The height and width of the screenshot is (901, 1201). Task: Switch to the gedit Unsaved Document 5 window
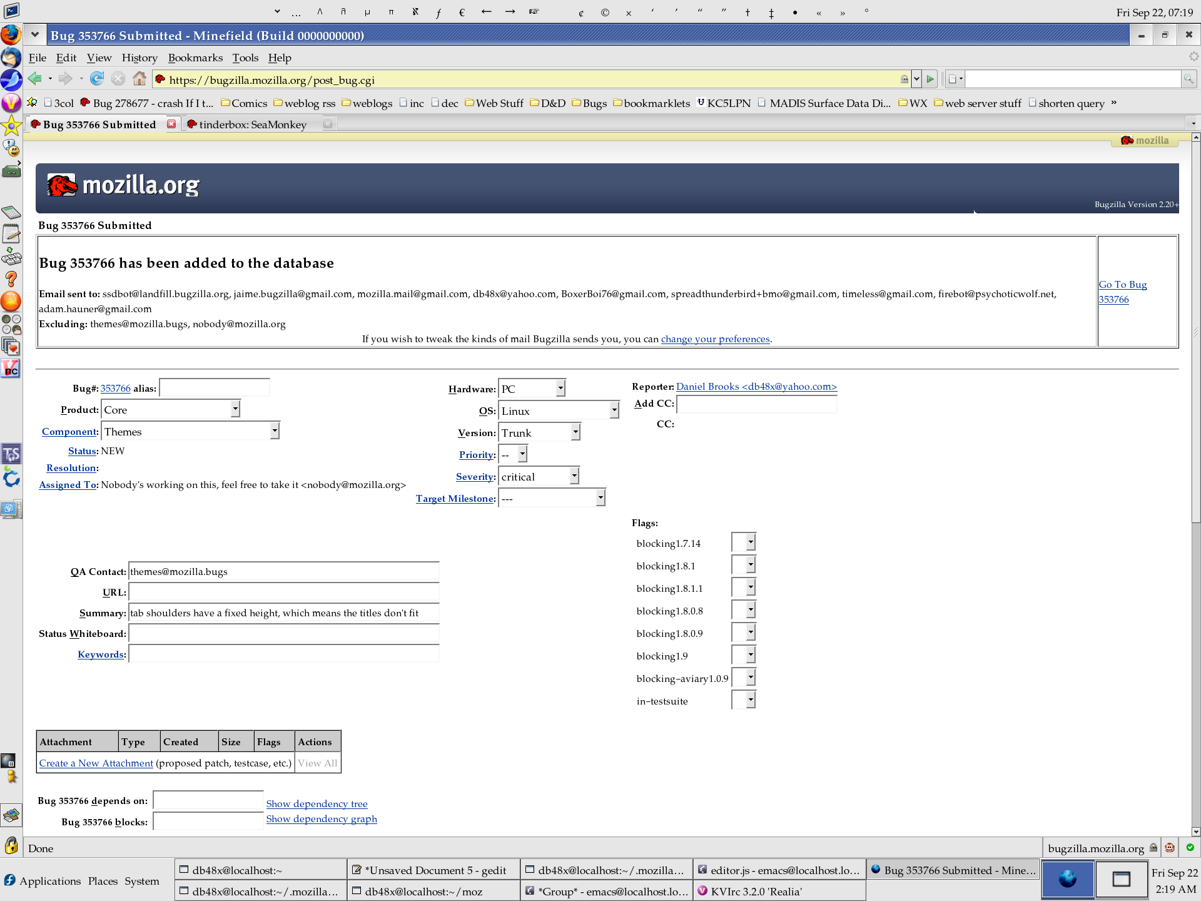pyautogui.click(x=433, y=870)
